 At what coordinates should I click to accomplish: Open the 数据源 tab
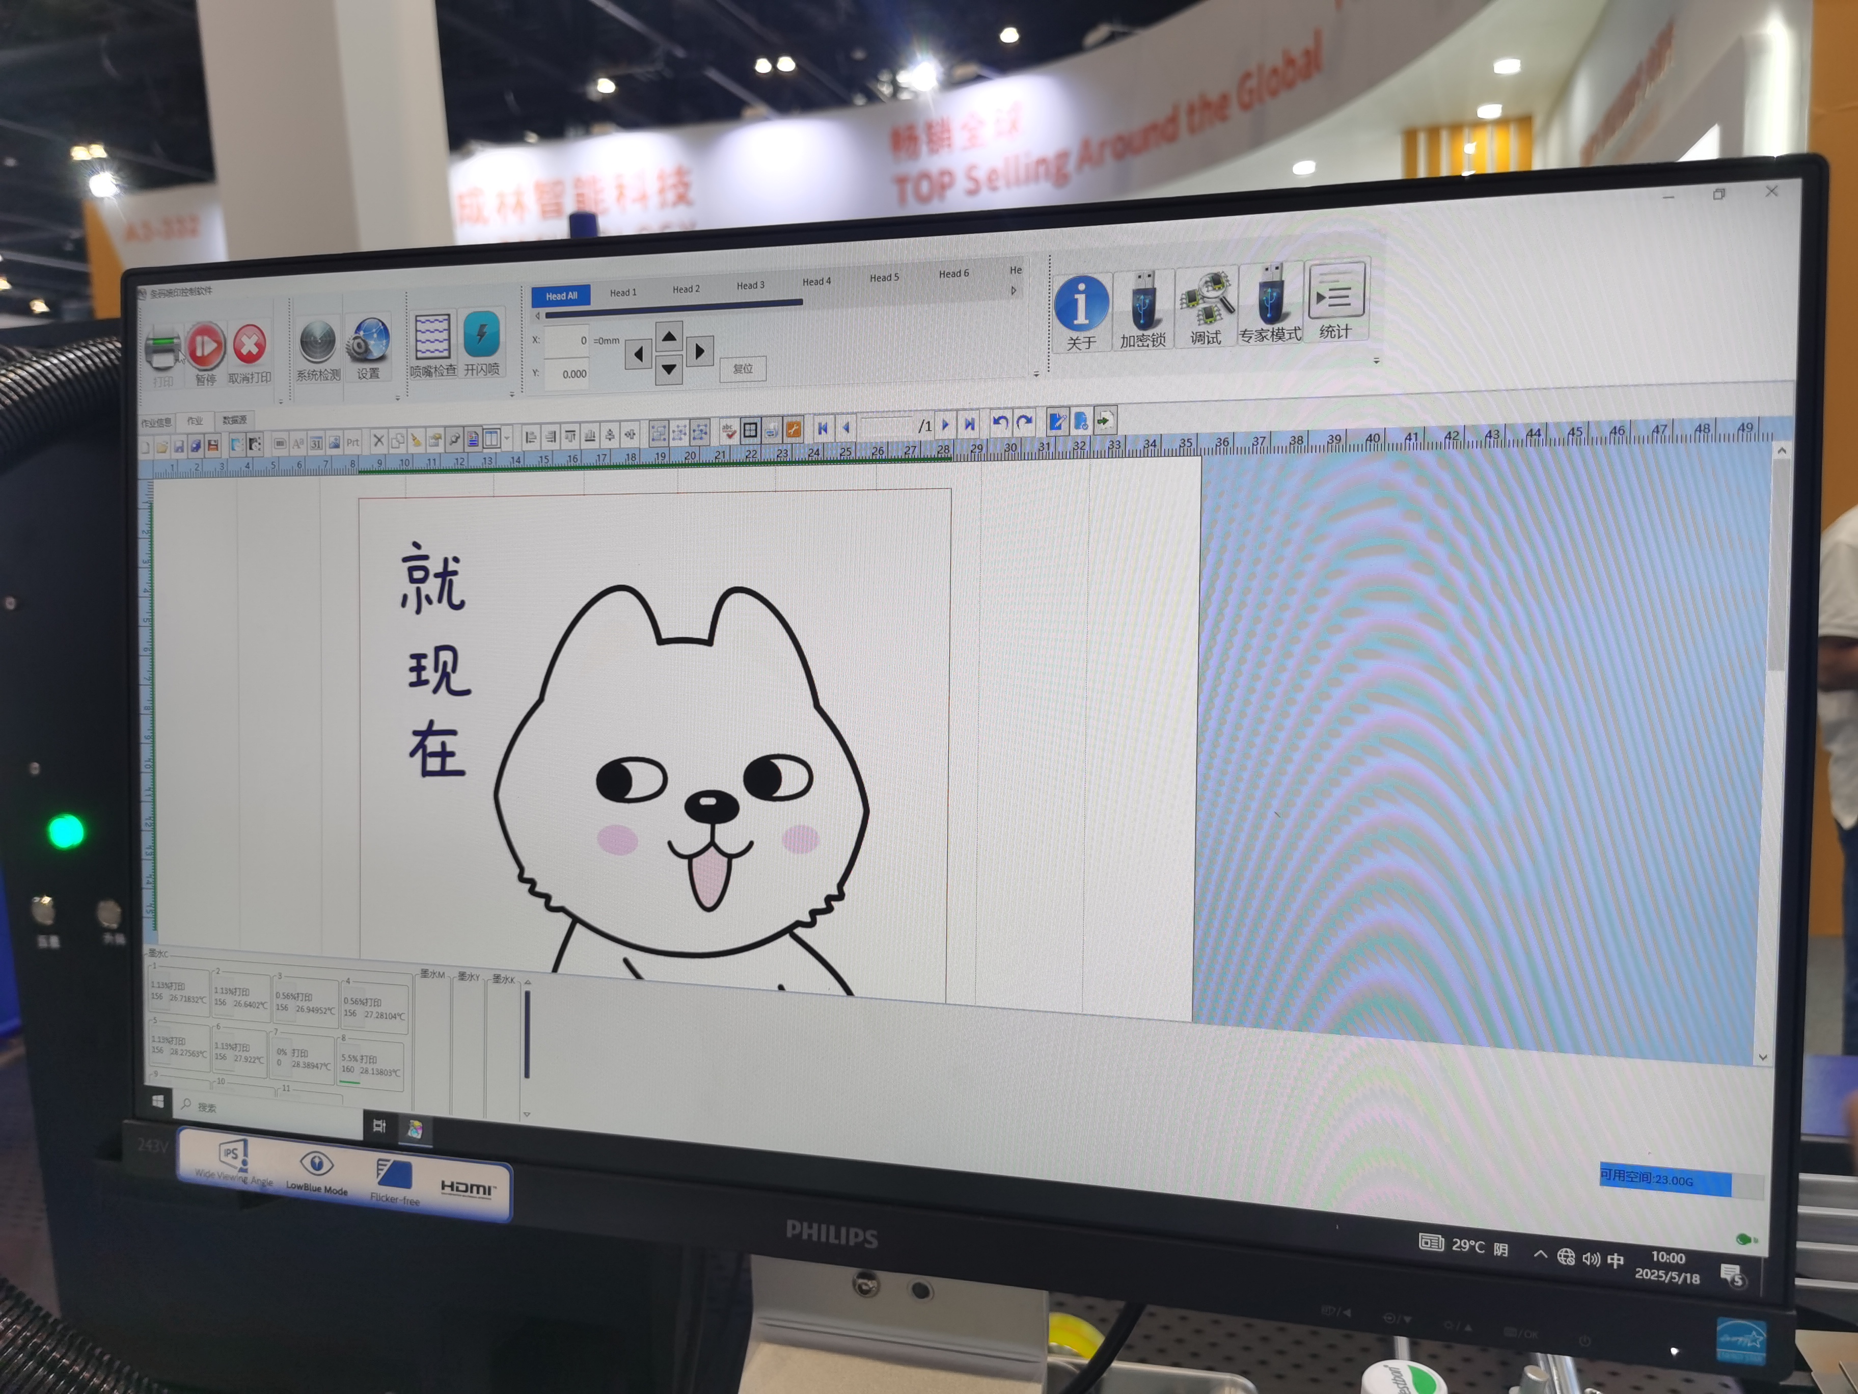coord(234,420)
